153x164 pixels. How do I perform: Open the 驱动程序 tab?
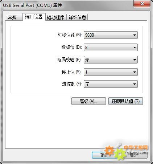[56, 17]
